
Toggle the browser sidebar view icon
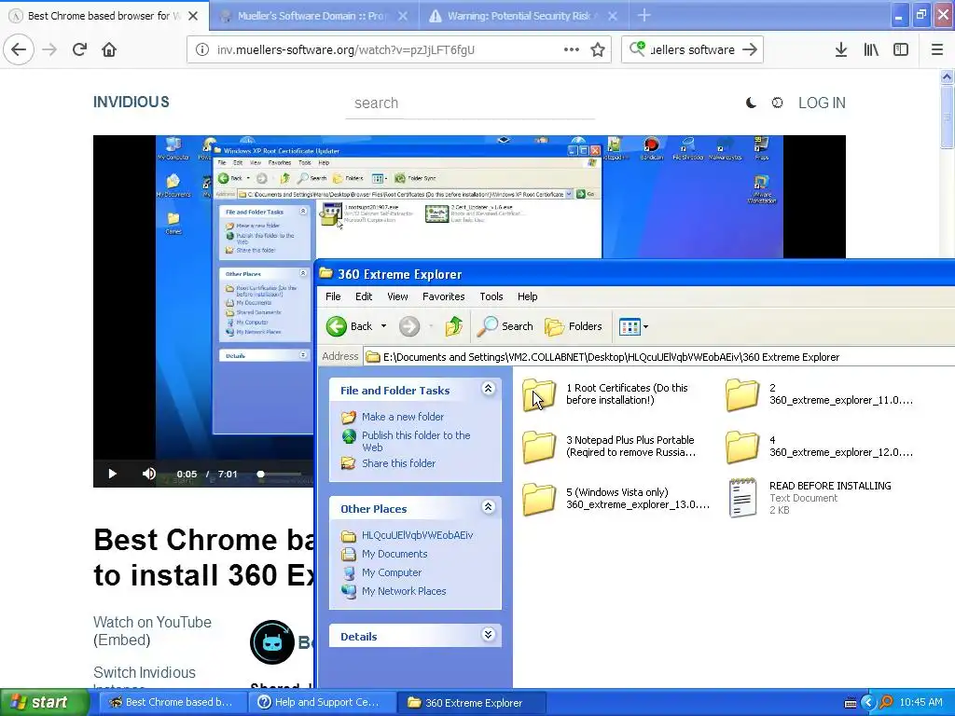pyautogui.click(x=901, y=50)
